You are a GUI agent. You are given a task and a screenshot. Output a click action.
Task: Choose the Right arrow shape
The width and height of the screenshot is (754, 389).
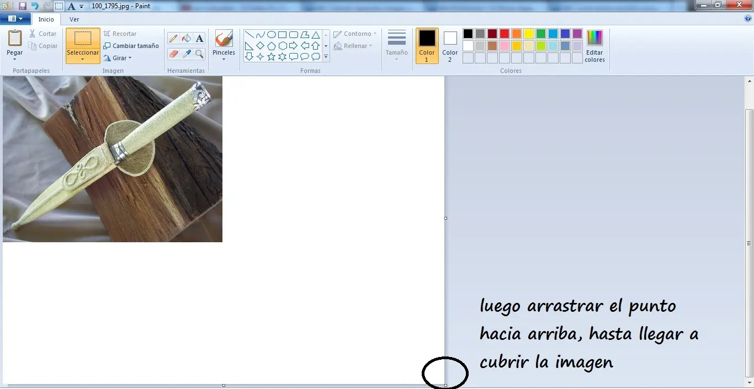pos(293,46)
